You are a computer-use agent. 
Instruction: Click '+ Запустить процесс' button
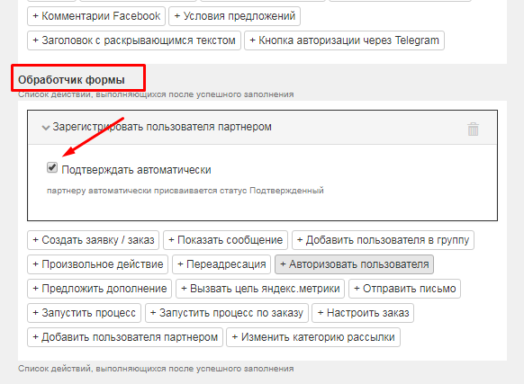(x=84, y=313)
